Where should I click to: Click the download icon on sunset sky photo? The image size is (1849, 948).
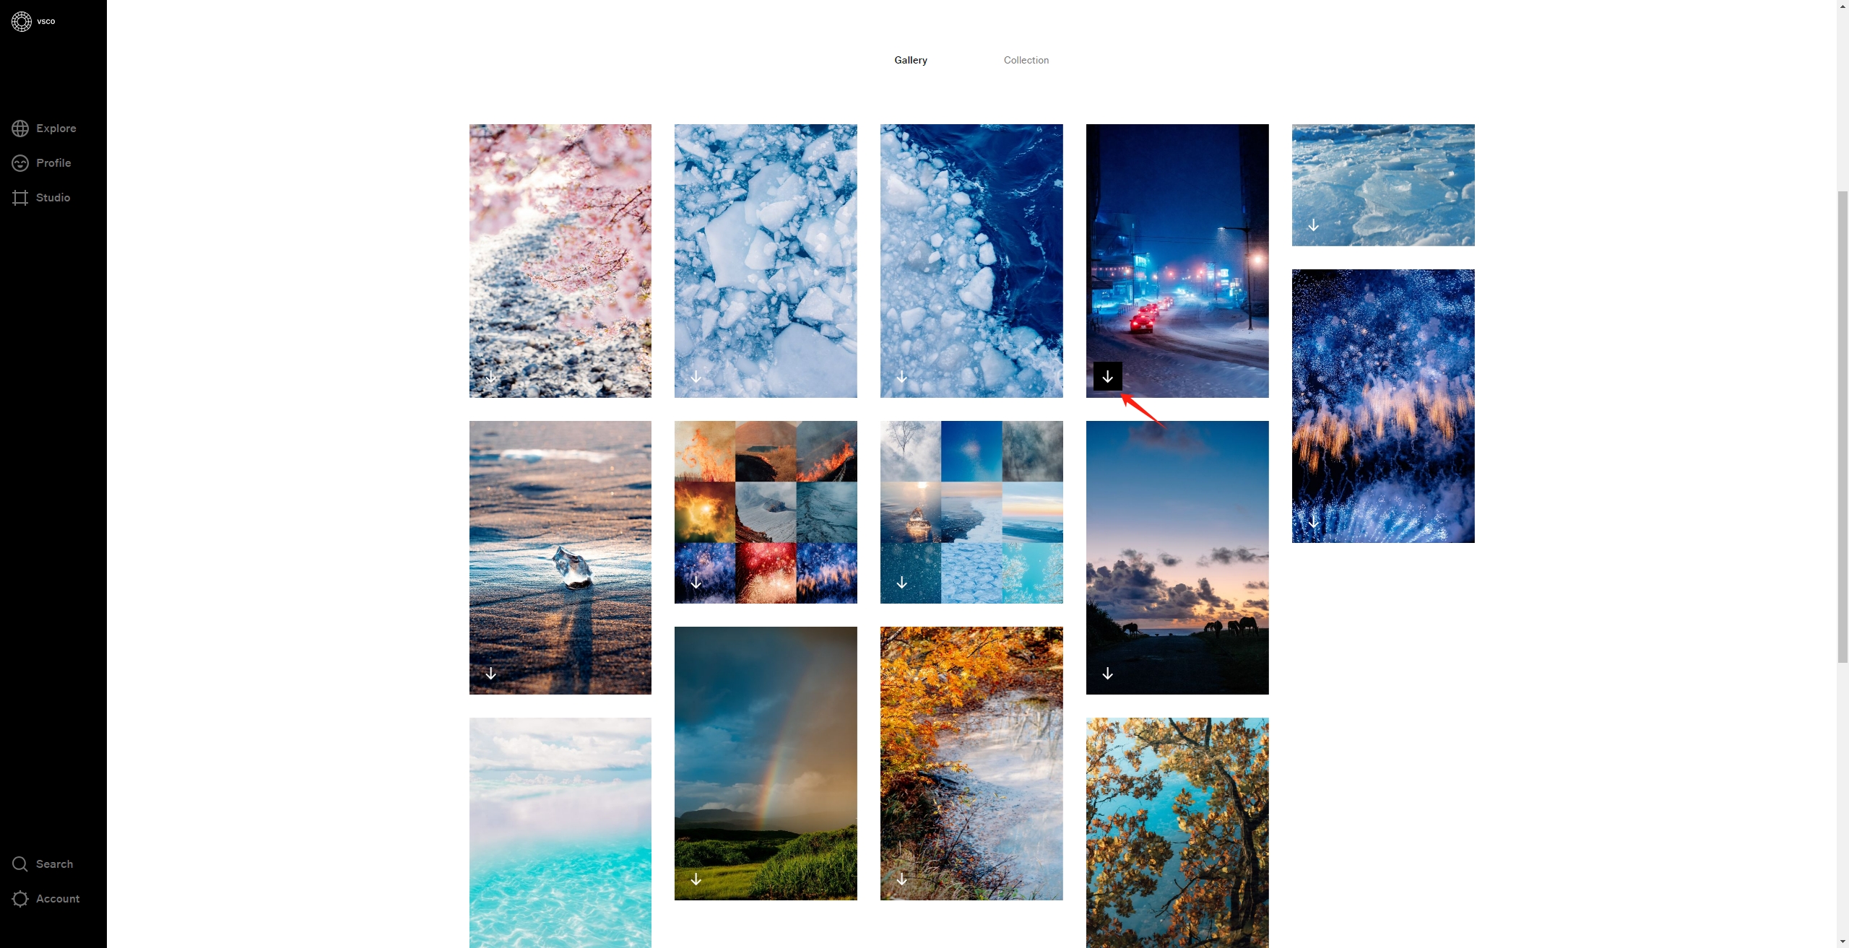(x=1109, y=672)
